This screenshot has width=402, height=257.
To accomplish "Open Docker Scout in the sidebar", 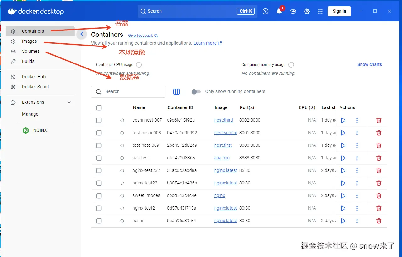I will point(40,87).
